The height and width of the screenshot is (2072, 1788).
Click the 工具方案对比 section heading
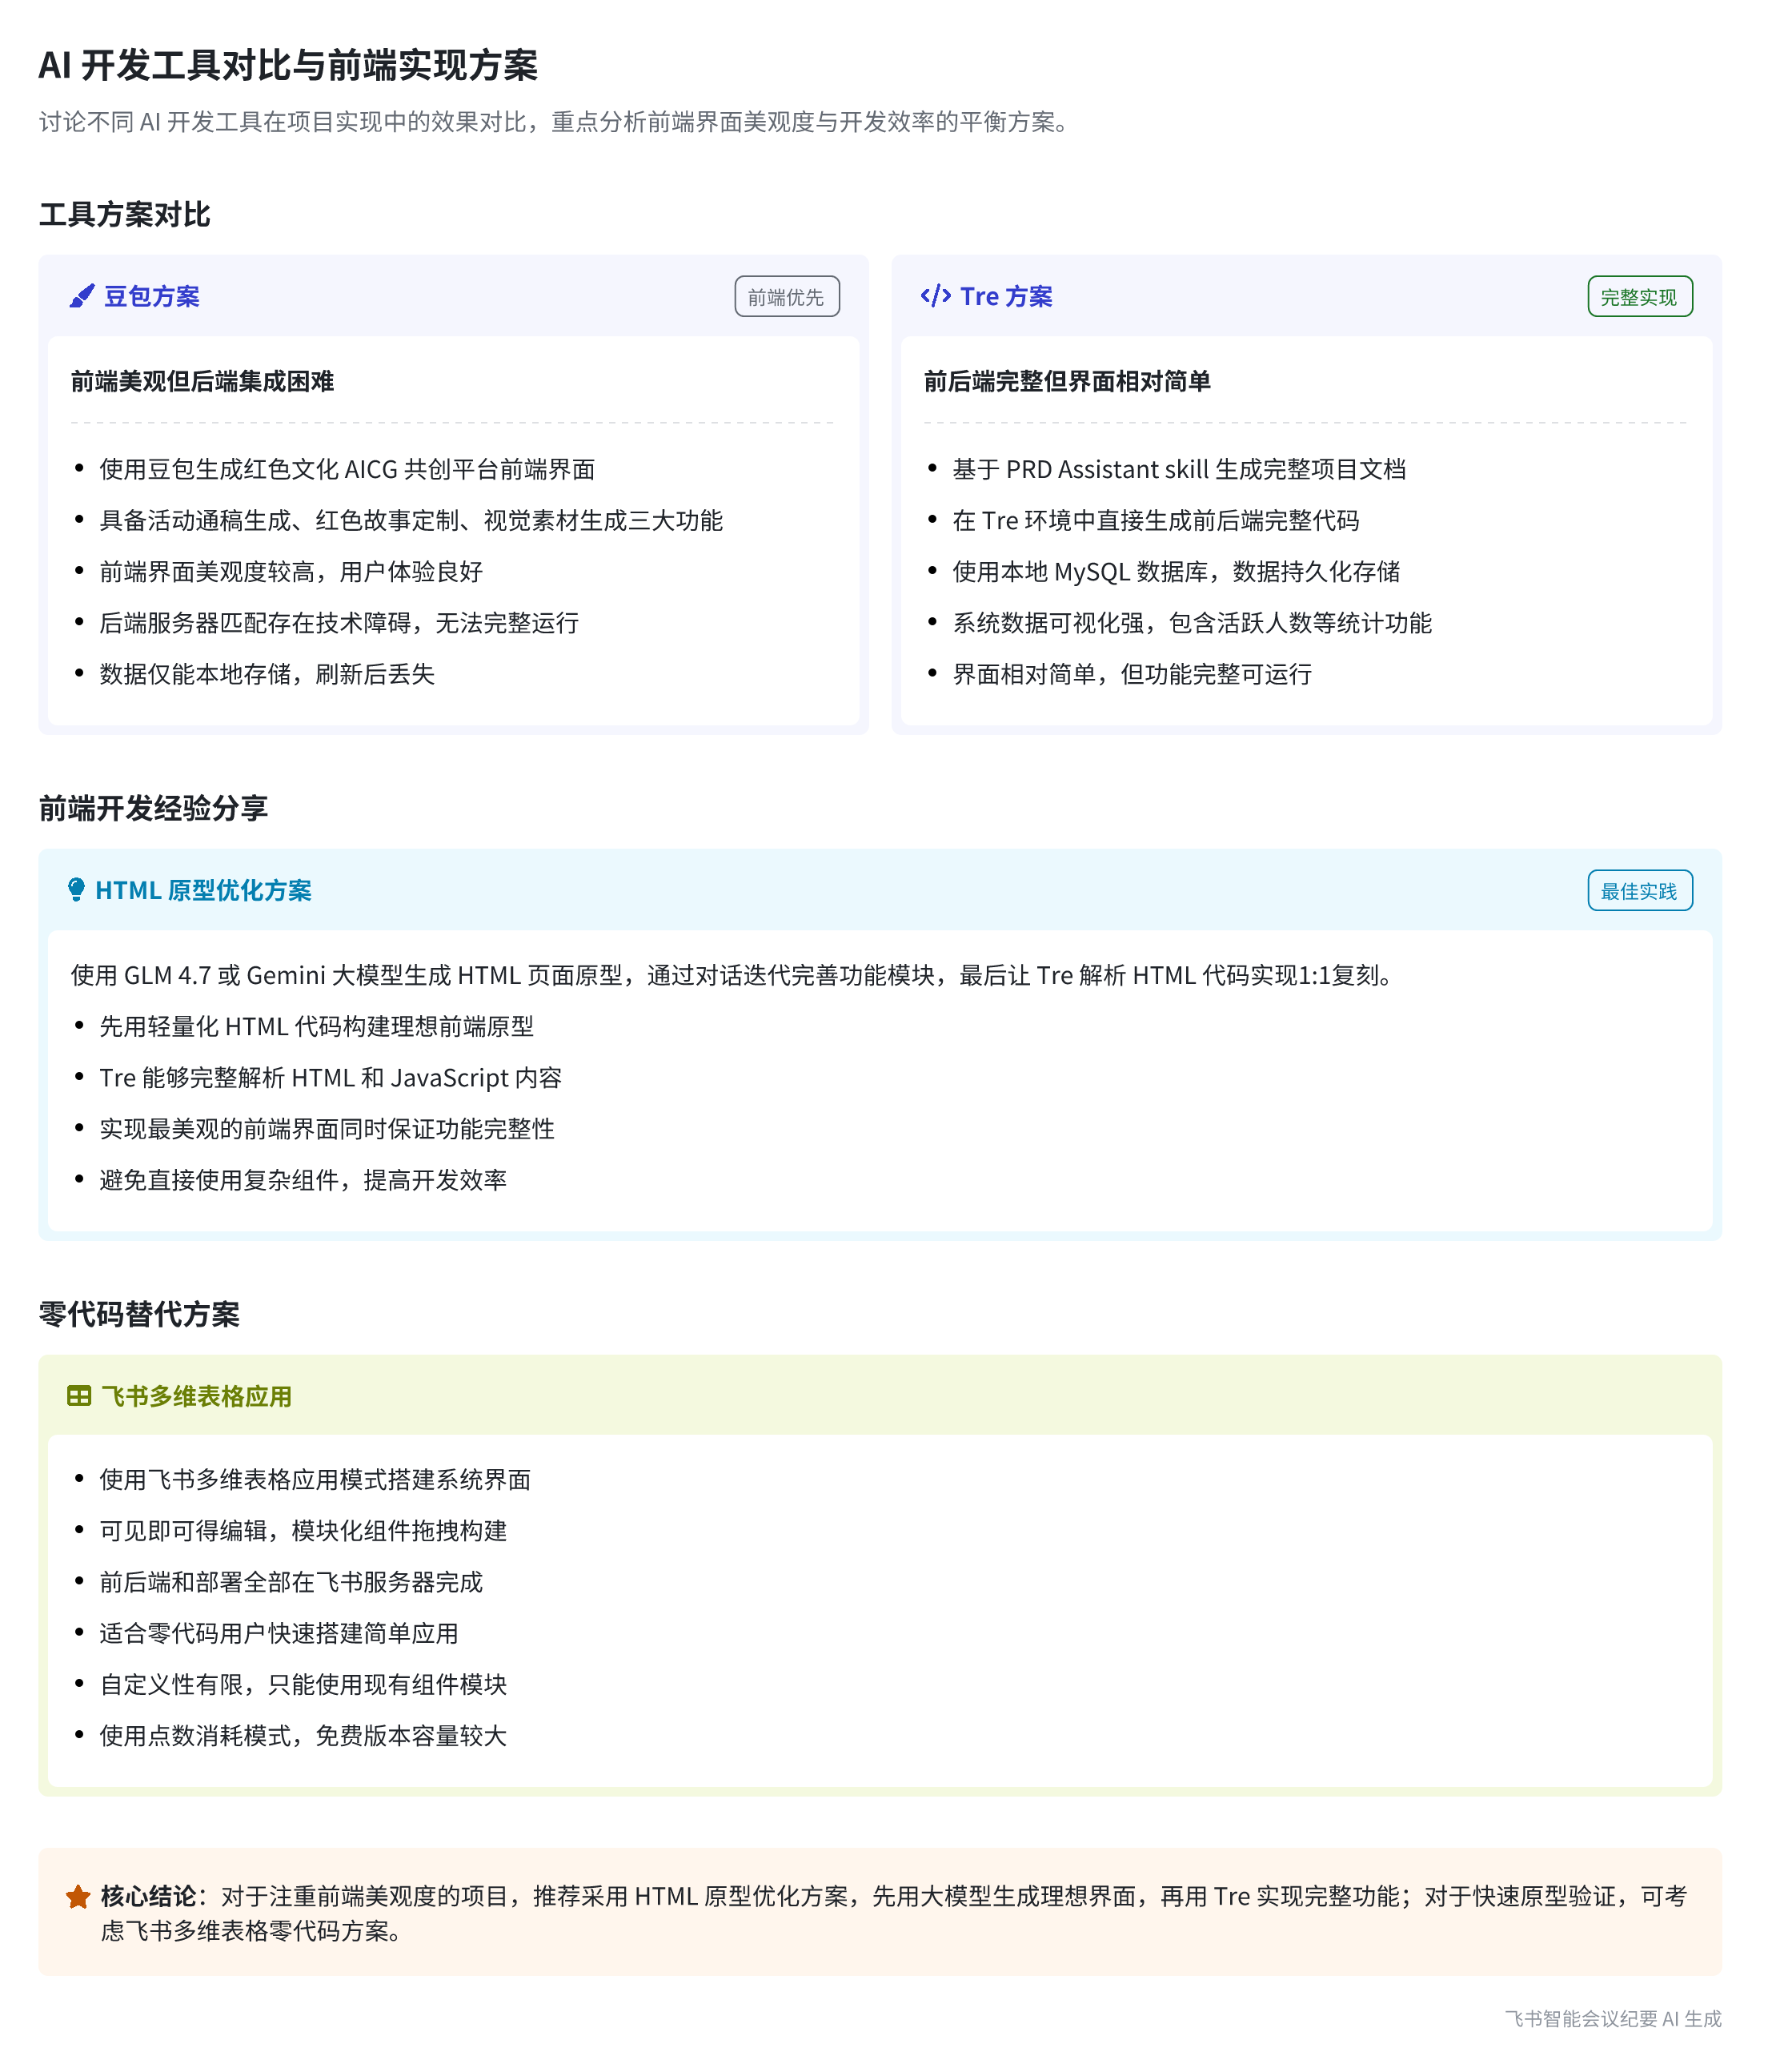(124, 215)
